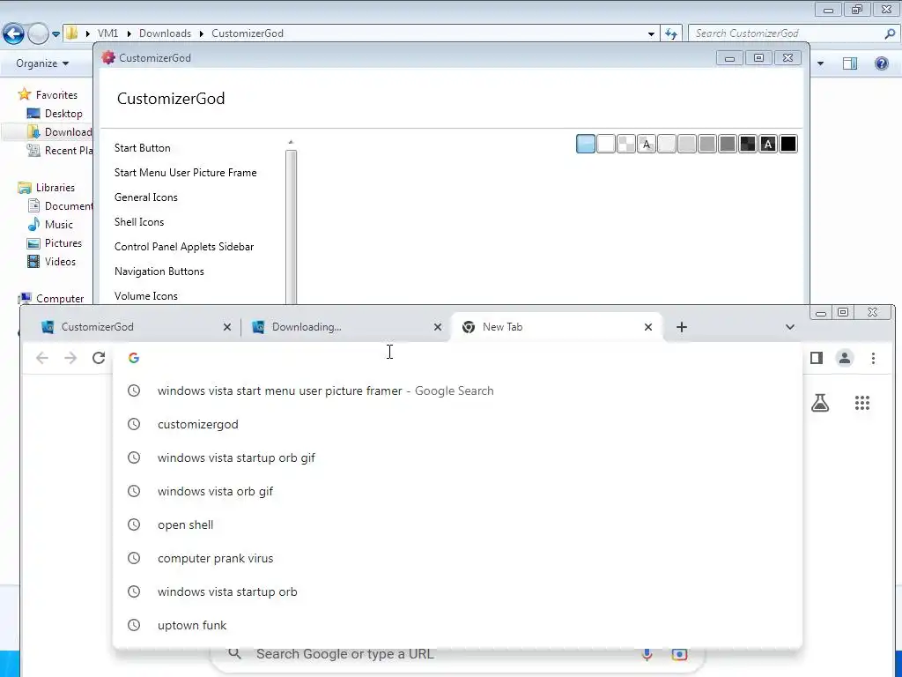This screenshot has width=902, height=677.
Task: Select VM1 in address breadcrumb
Action: pyautogui.click(x=107, y=33)
